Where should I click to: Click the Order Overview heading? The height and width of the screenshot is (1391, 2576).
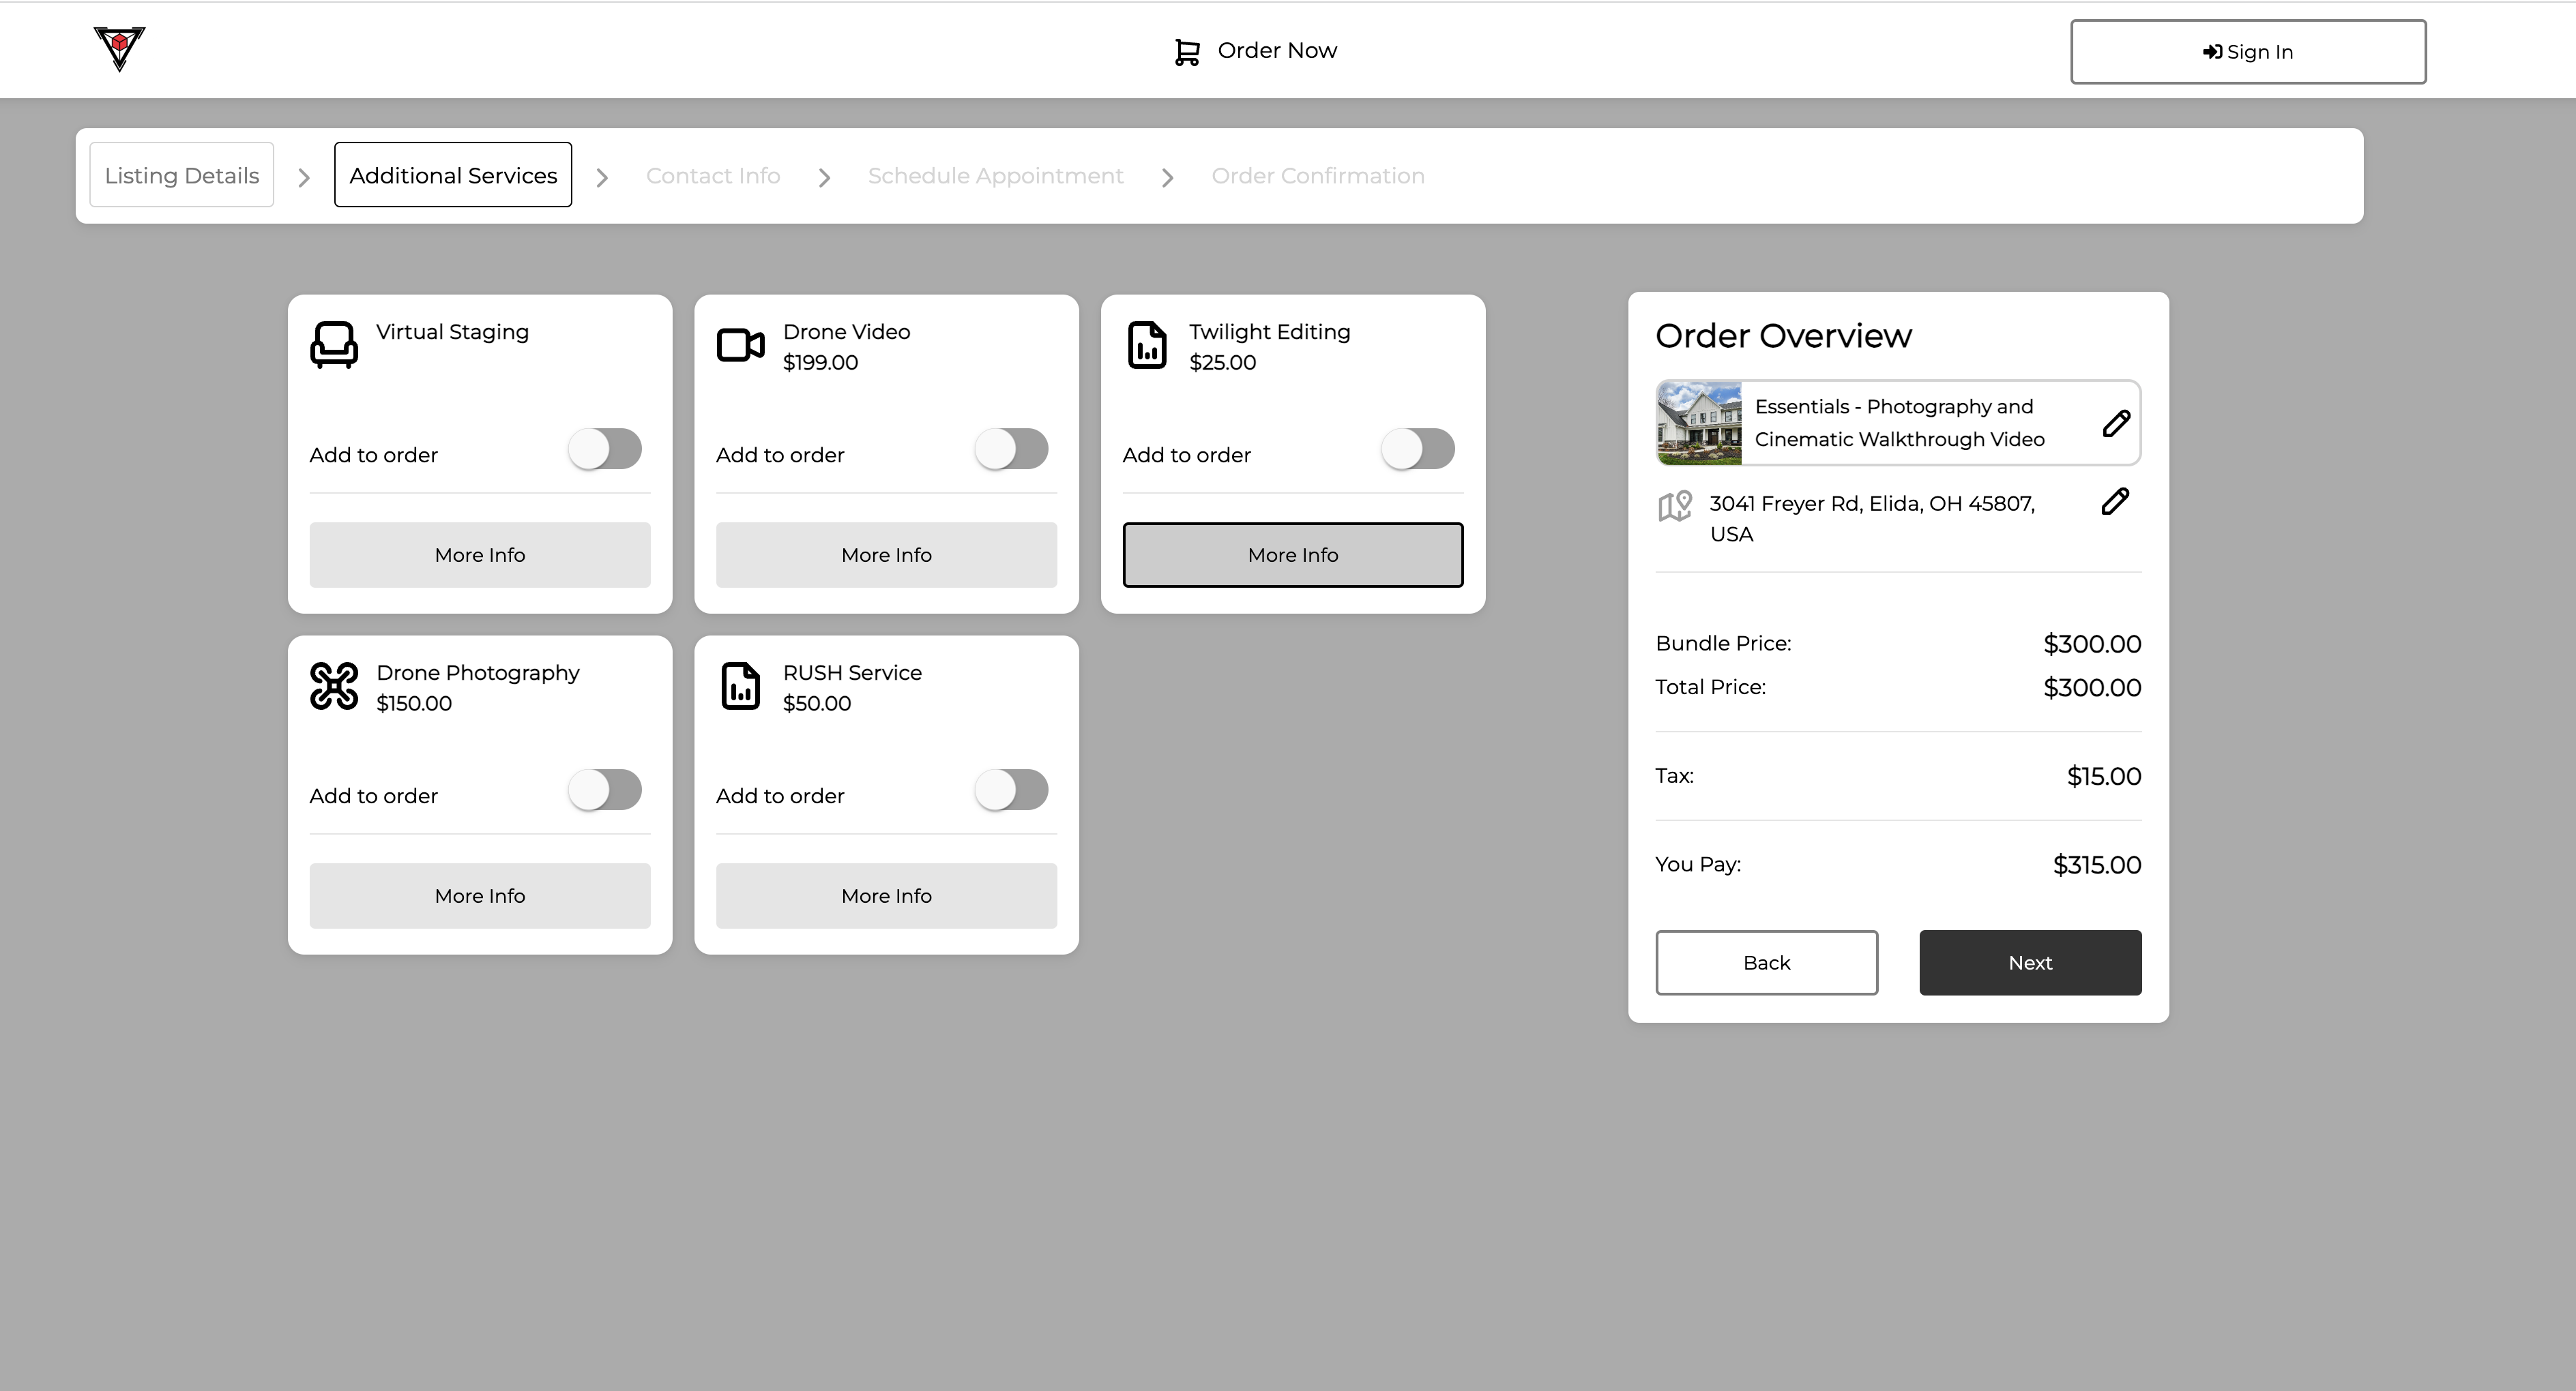[1783, 335]
